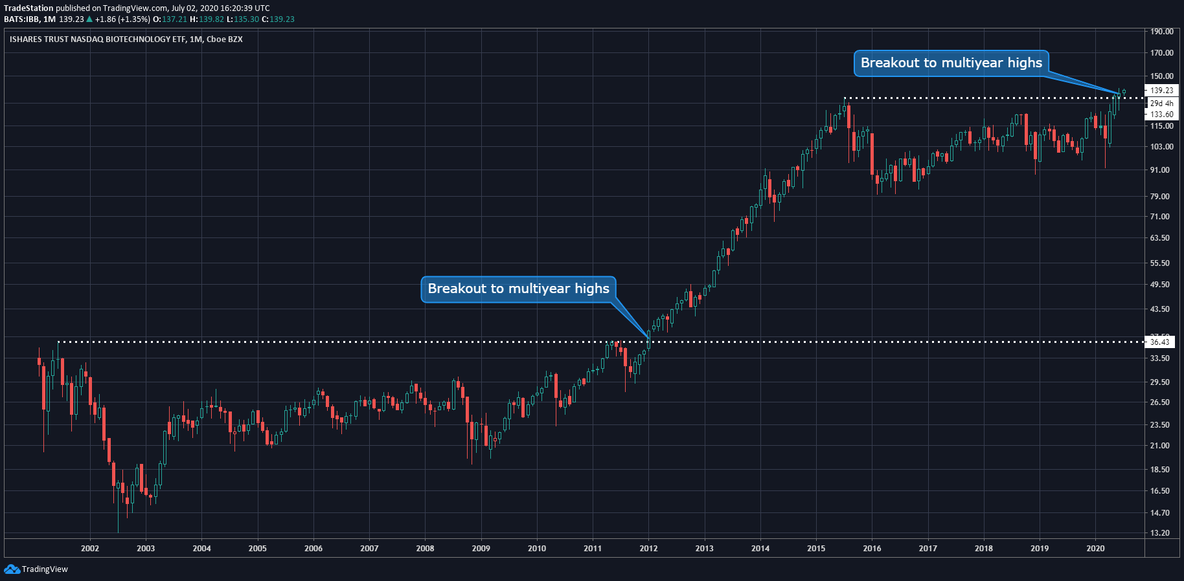Click the 55.50 price axis label

pyautogui.click(x=1160, y=263)
